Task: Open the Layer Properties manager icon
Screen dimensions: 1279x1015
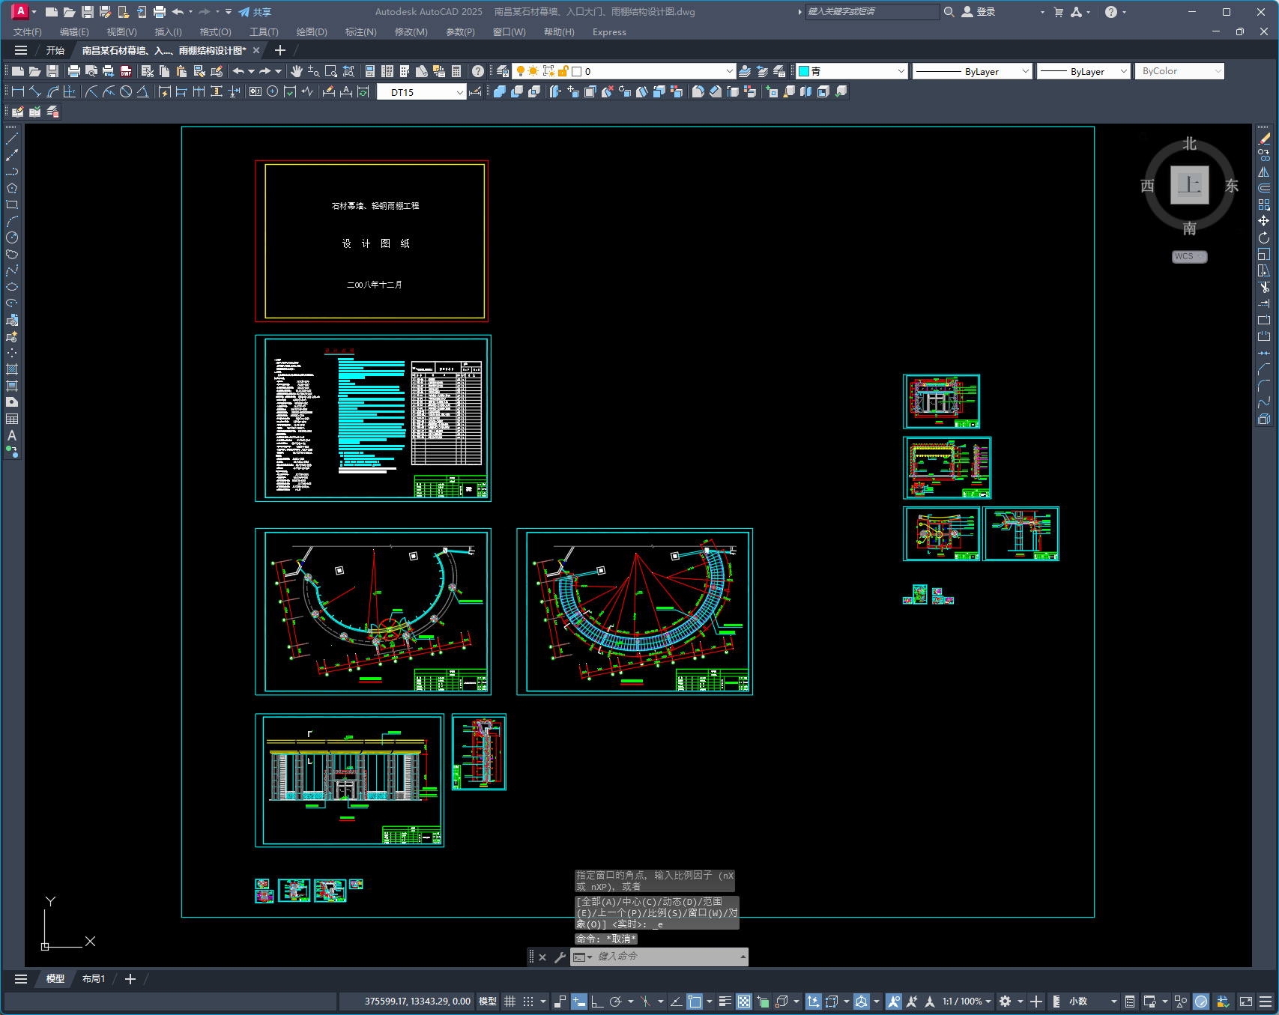Action: (503, 71)
